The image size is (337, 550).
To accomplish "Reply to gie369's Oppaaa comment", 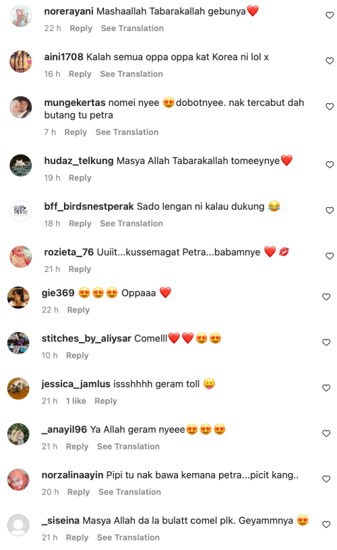I will (x=78, y=310).
